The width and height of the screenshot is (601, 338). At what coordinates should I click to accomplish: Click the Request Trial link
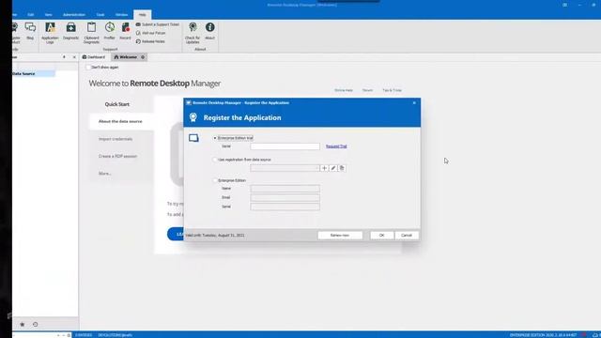click(x=336, y=146)
